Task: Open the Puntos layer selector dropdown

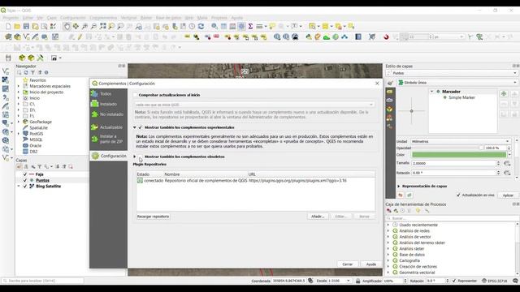Action: click(452, 73)
